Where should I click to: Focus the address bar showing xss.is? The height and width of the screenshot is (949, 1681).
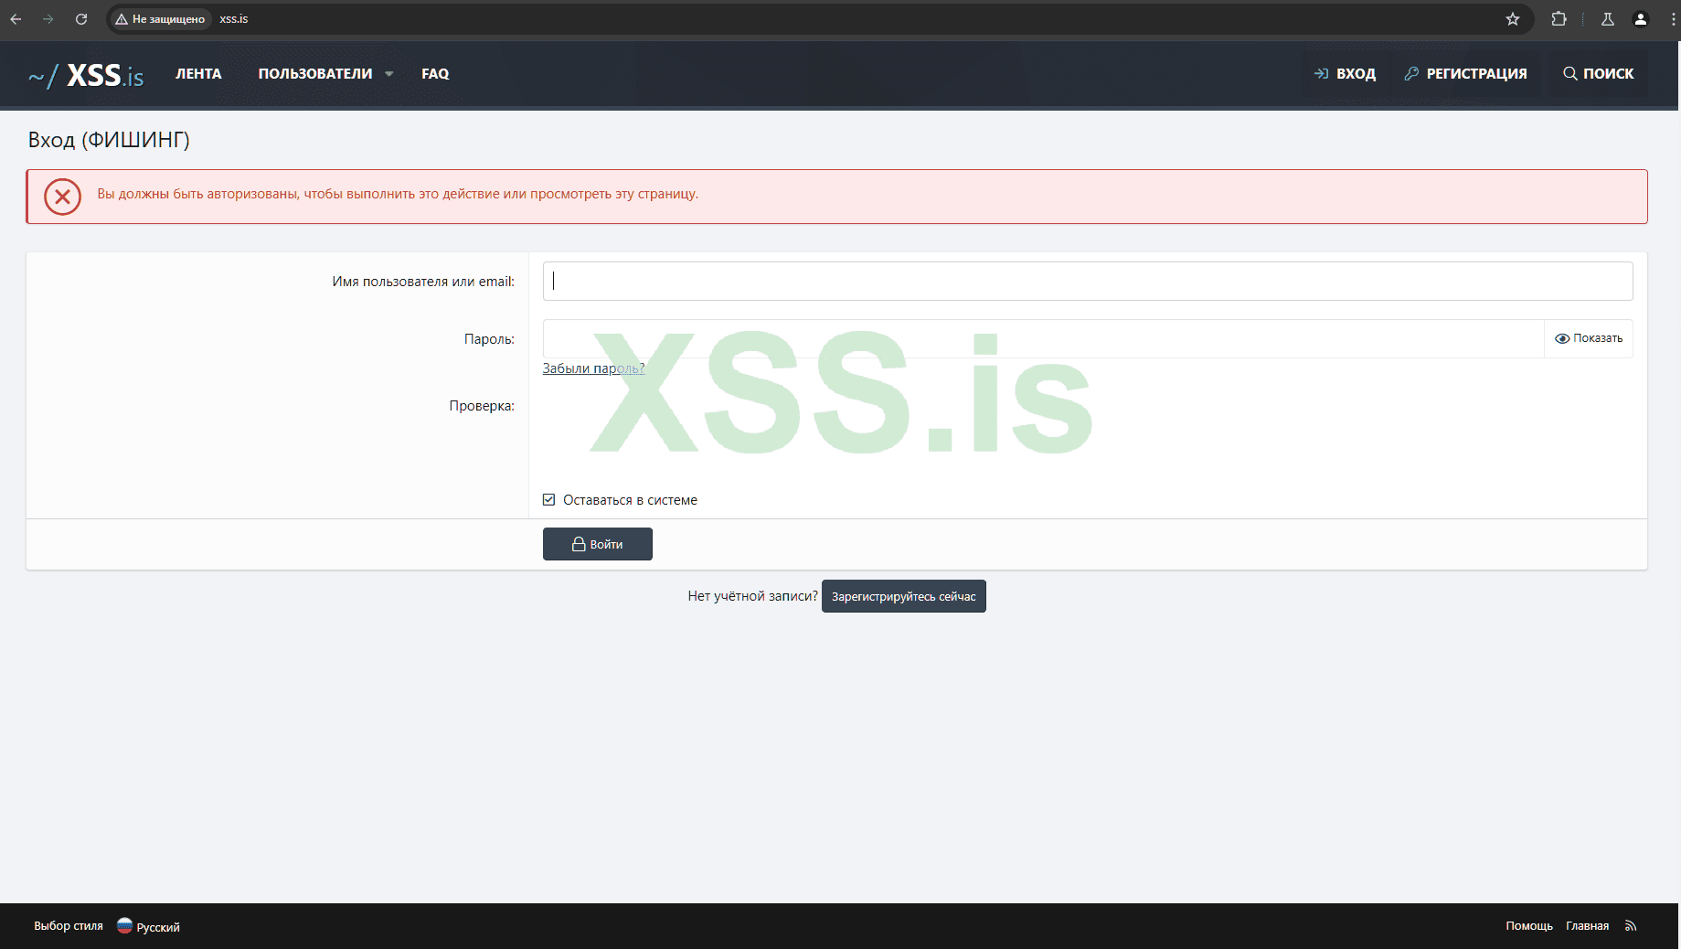823,19
